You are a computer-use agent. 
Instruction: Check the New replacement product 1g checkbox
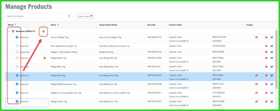17,46
